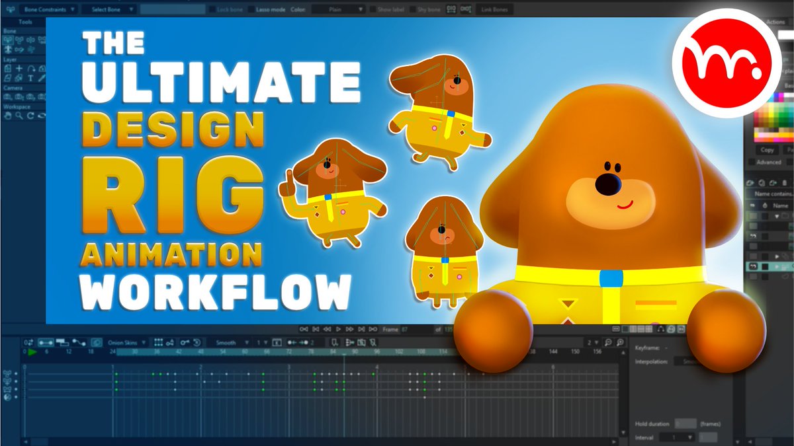794x446 pixels.
Task: Select the Transform Layer tool
Action: click(x=8, y=68)
